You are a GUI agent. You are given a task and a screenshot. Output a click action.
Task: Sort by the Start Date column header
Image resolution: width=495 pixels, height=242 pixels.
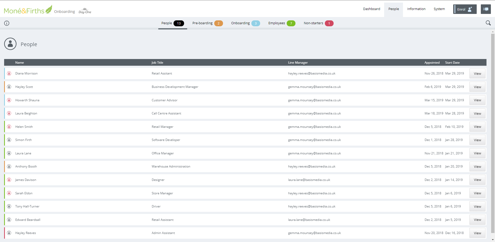click(x=452, y=63)
